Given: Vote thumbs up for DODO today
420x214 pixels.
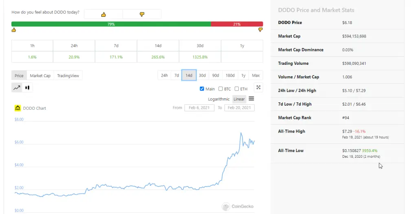Looking at the screenshot, I should pos(103,14).
